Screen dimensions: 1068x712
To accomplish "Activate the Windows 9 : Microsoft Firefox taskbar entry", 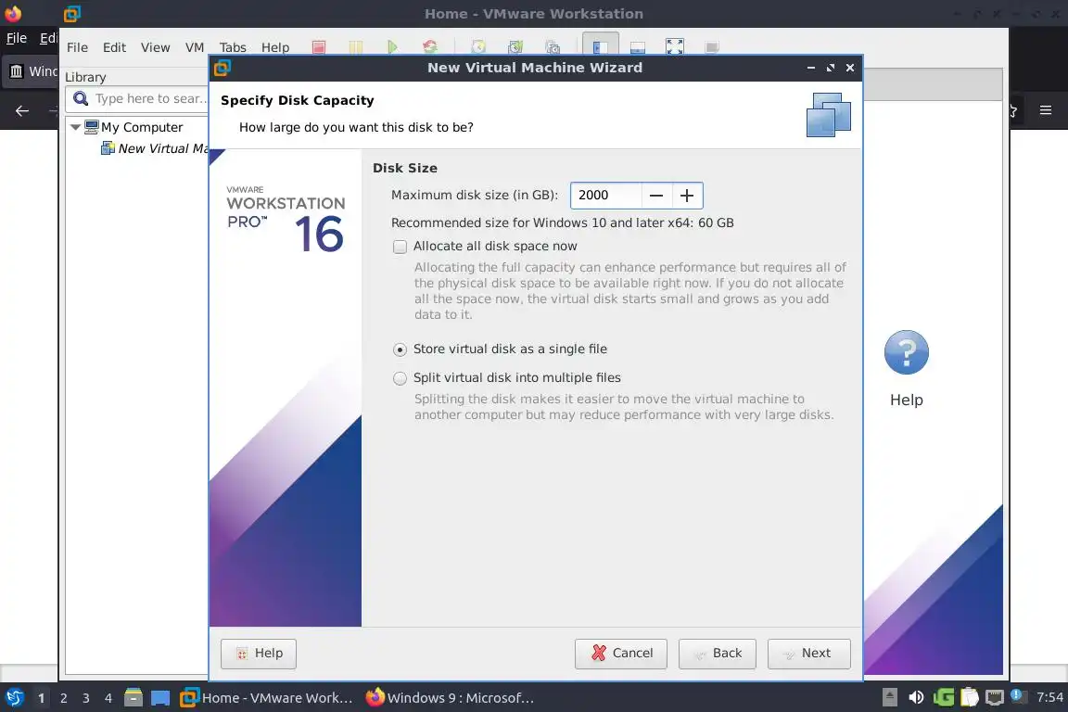I will [450, 698].
